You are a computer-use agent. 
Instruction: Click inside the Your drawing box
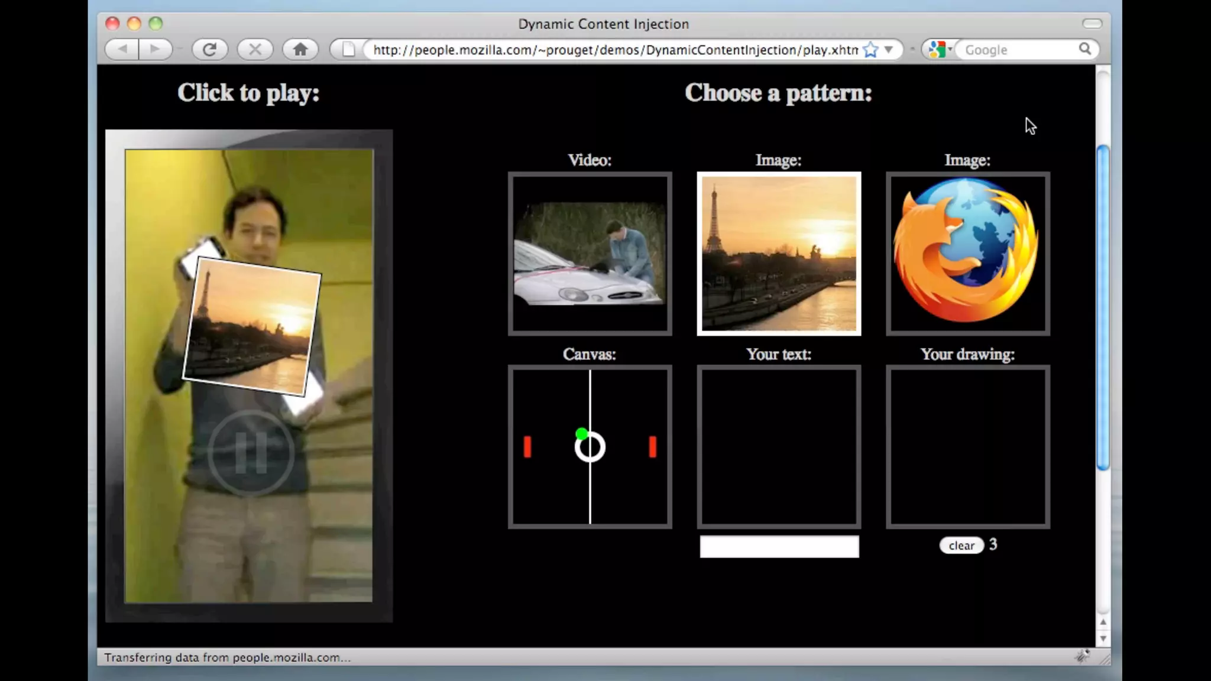(x=968, y=447)
